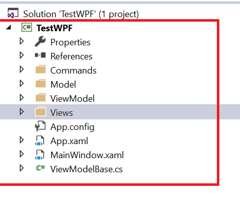The width and height of the screenshot is (240, 206).
Task: Expand the MainWindow.xaml node arrow
Action: [22, 154]
